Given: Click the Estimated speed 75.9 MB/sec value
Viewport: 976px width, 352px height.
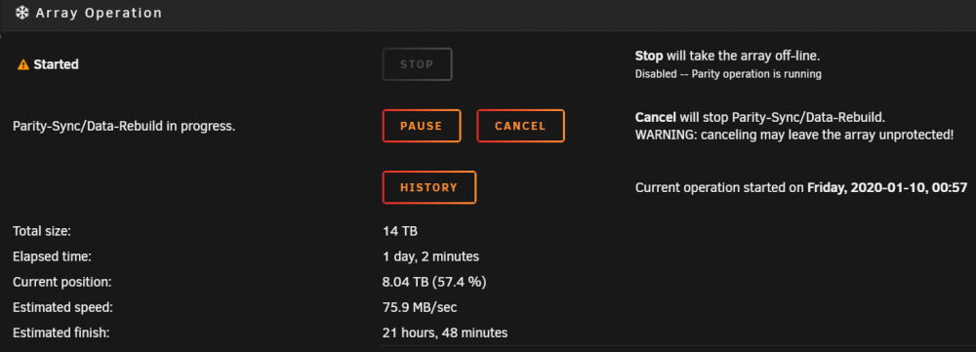Looking at the screenshot, I should pyautogui.click(x=420, y=307).
